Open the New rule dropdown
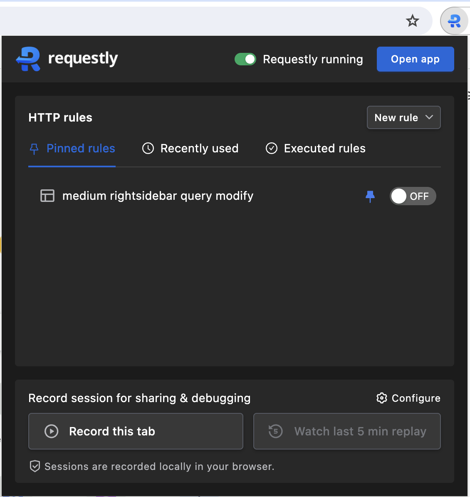 pos(403,117)
